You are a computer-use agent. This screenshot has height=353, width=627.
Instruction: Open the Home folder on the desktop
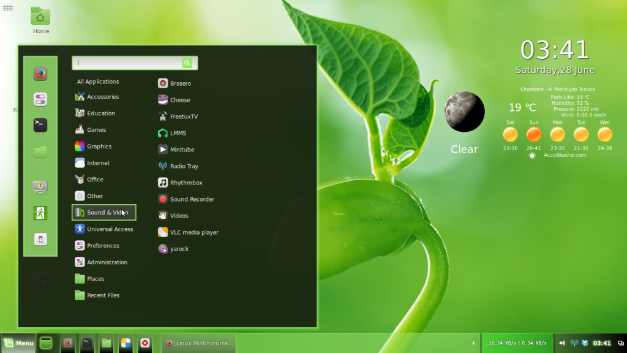pos(40,18)
